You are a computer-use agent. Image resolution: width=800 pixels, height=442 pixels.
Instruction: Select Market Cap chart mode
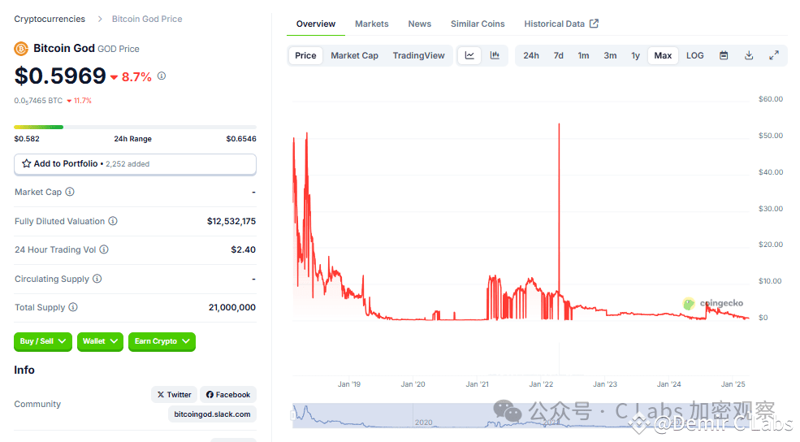point(355,55)
